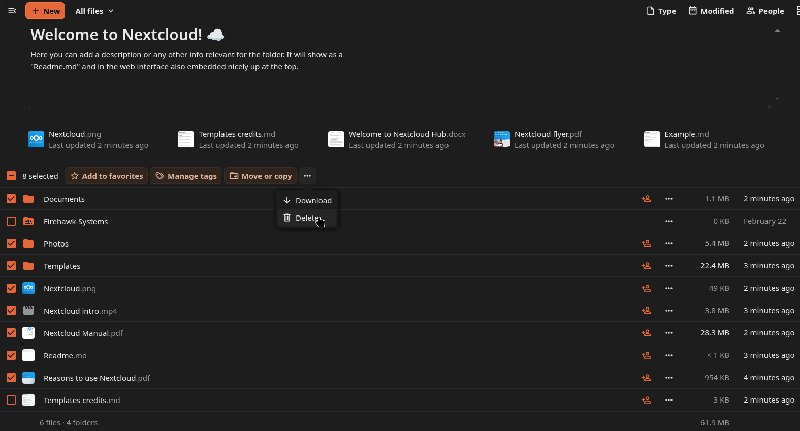
Task: Share the Photos folder via share icon
Action: point(646,243)
